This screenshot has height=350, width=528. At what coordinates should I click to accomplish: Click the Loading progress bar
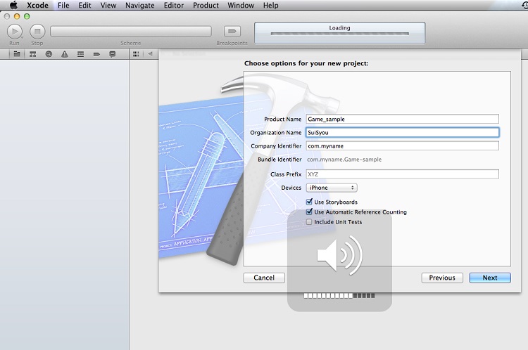point(339,34)
